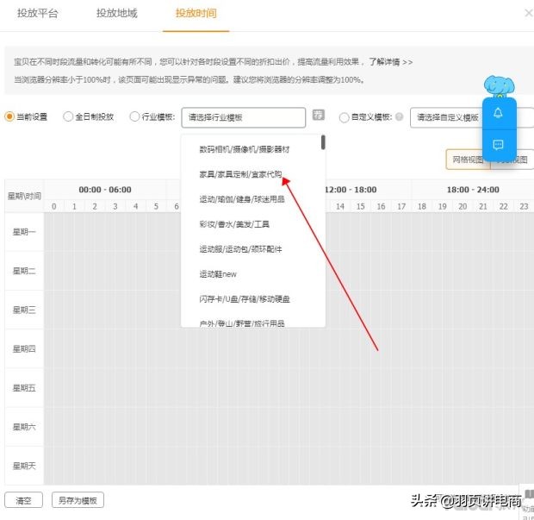Screen dimensions: 534x520
Task: Select the 00:00 - 06:00 time header
Action: click(x=105, y=190)
